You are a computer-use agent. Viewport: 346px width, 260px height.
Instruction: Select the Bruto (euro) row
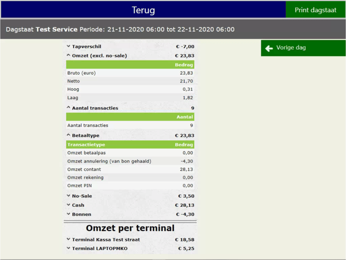pyautogui.click(x=130, y=73)
